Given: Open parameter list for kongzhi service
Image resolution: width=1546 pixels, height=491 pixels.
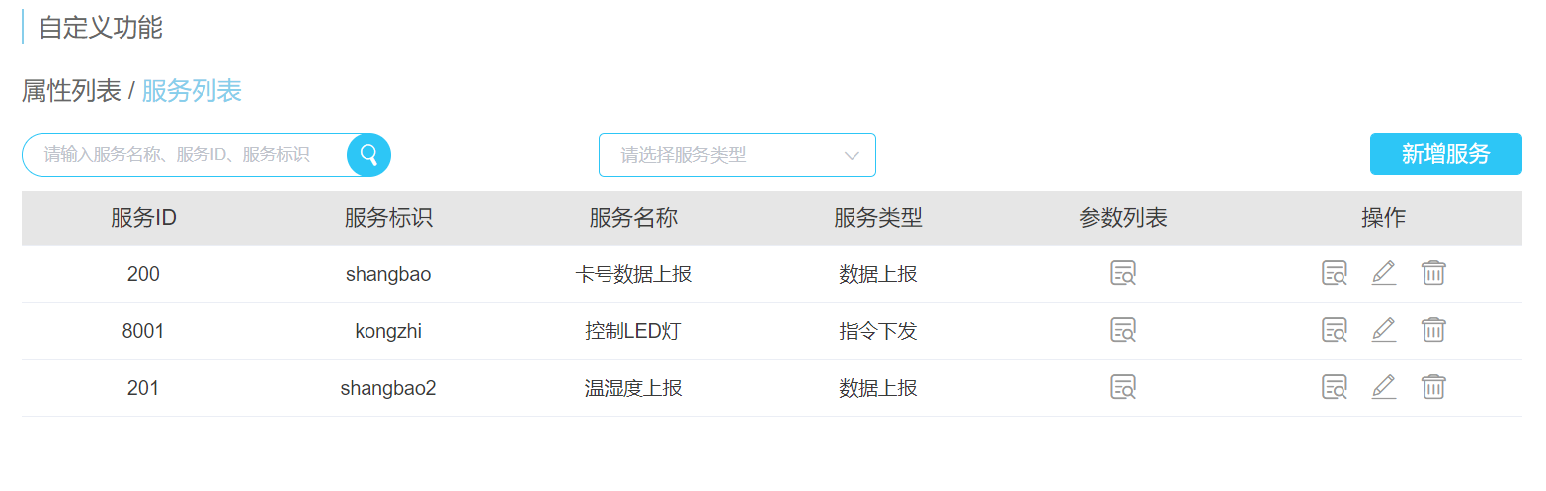Looking at the screenshot, I should pyautogui.click(x=1123, y=331).
